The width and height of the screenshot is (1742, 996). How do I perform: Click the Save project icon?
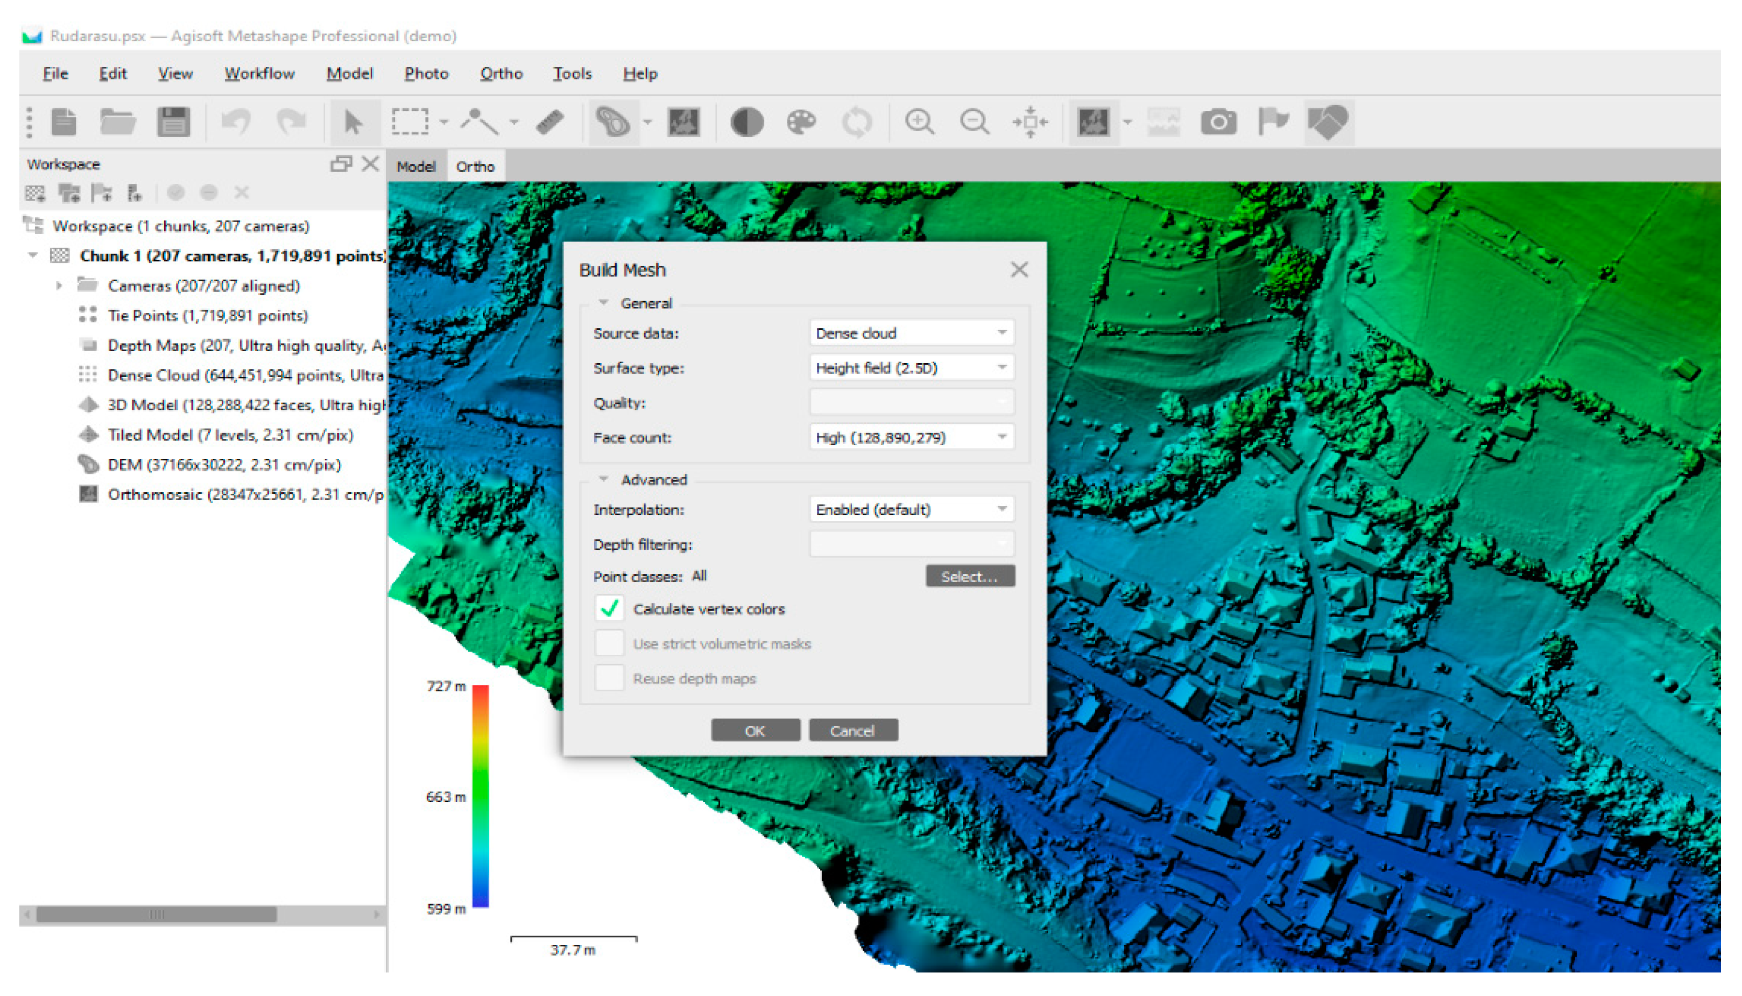tap(173, 122)
